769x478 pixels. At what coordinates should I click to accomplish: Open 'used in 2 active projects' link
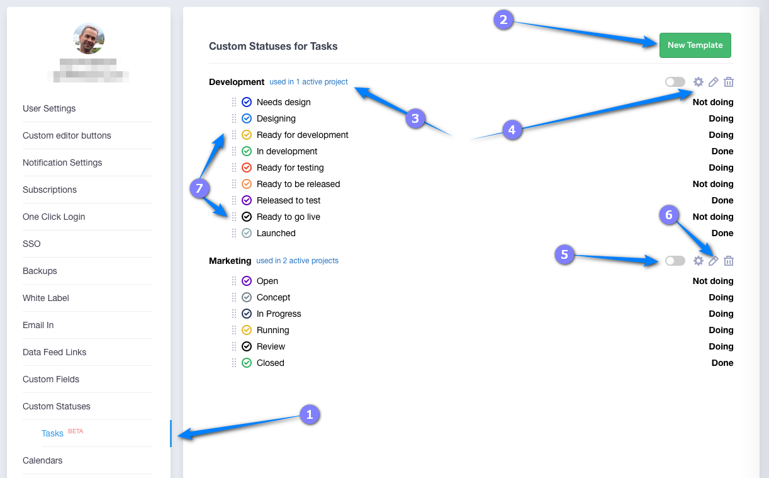(x=297, y=261)
